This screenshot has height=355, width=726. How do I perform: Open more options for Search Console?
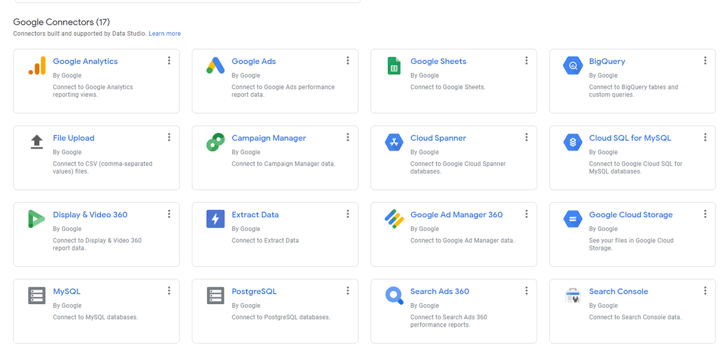pos(705,291)
